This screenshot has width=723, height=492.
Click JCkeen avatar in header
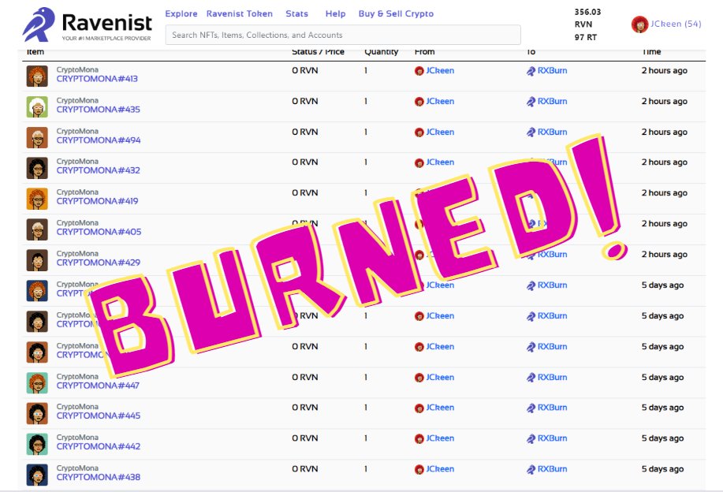639,24
